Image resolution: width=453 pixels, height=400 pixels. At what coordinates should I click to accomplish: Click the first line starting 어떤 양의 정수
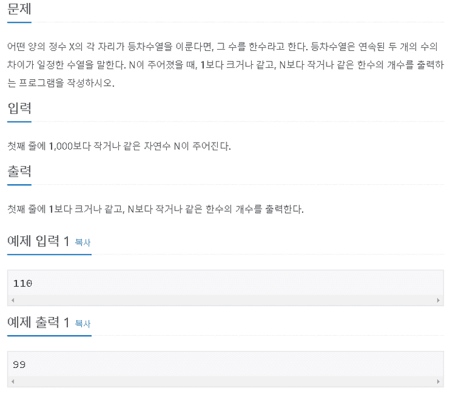point(223,47)
